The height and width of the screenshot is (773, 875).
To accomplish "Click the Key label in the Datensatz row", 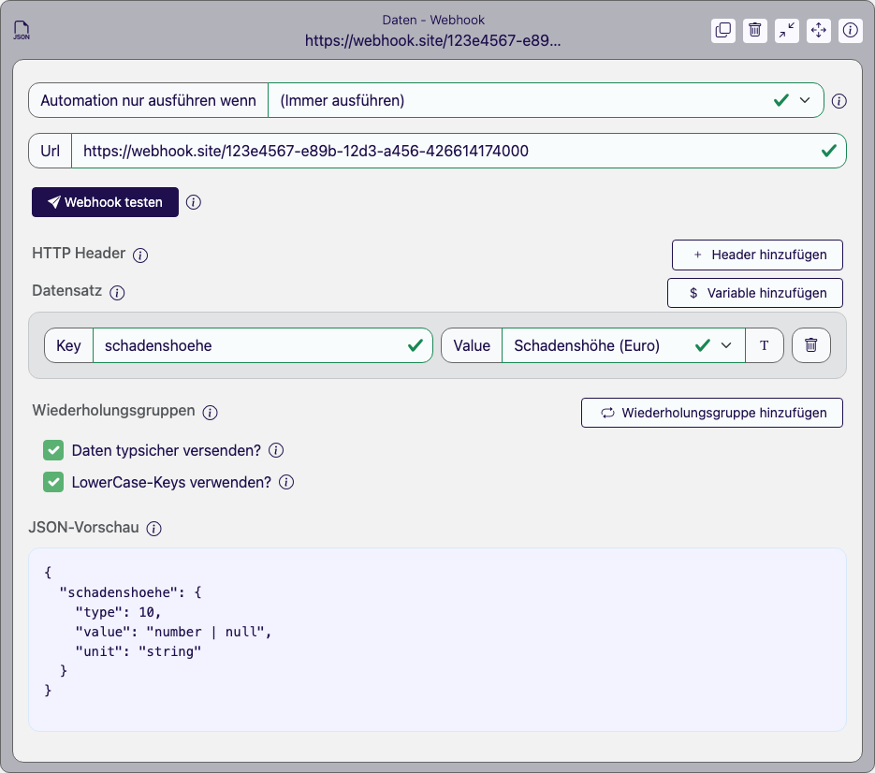I will tap(68, 345).
